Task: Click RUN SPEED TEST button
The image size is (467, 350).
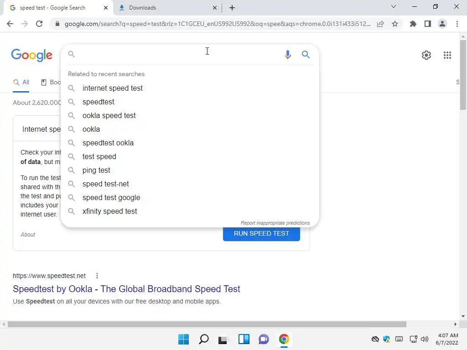Action: pos(261,234)
